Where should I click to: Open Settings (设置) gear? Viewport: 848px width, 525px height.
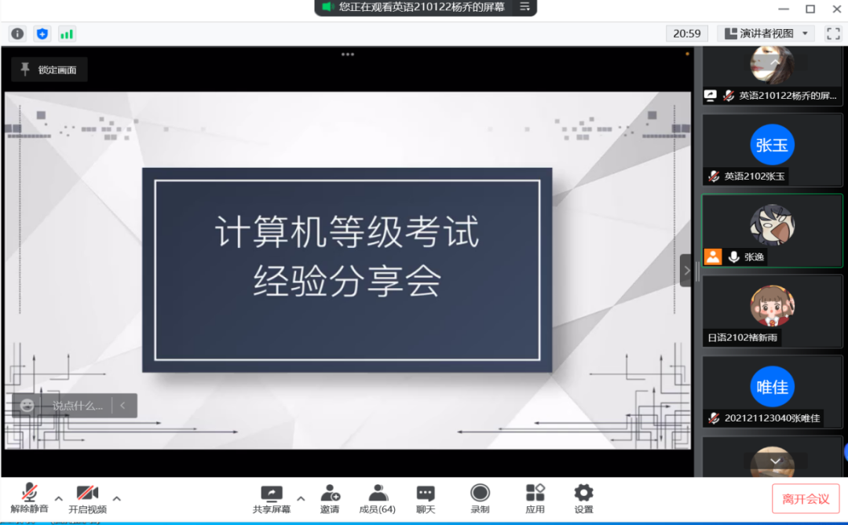583,498
